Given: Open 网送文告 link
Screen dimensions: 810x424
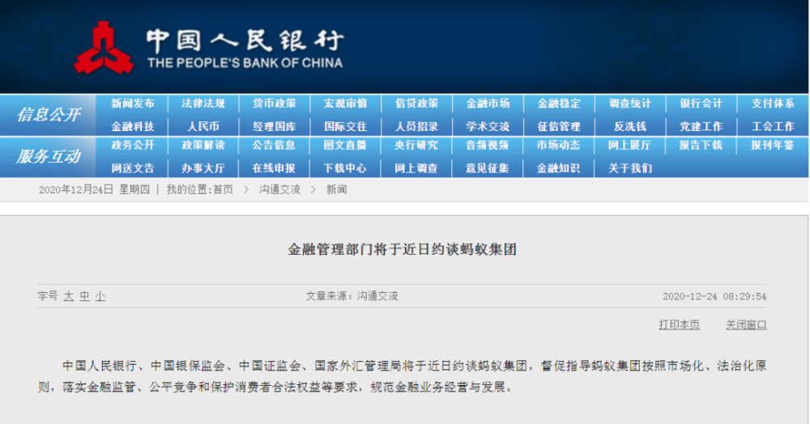Looking at the screenshot, I should [133, 168].
